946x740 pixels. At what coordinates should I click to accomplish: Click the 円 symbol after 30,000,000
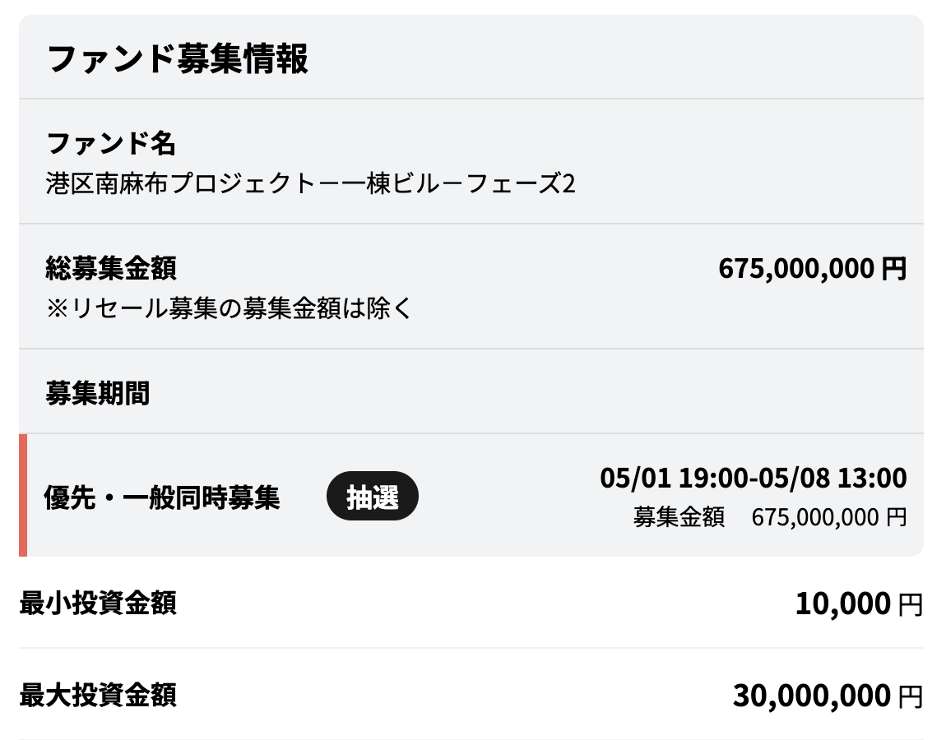911,696
